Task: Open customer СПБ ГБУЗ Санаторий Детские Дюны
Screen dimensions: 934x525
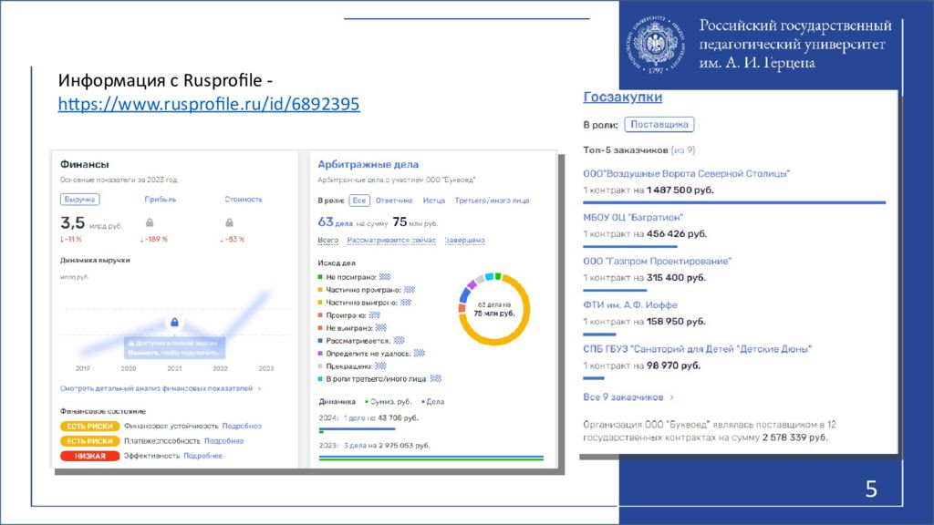Action: tap(698, 349)
